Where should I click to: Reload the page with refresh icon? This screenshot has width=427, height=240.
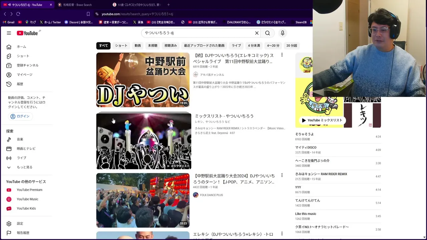click(18, 14)
